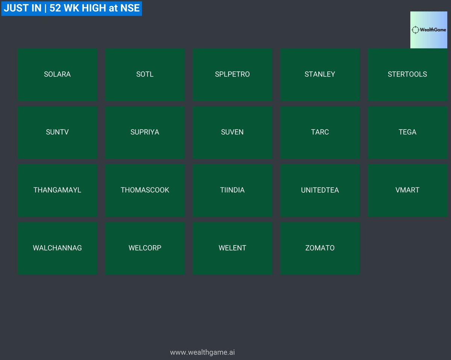This screenshot has width=451, height=360.
Task: Open the ZOMATO stock tile
Action: point(320,248)
